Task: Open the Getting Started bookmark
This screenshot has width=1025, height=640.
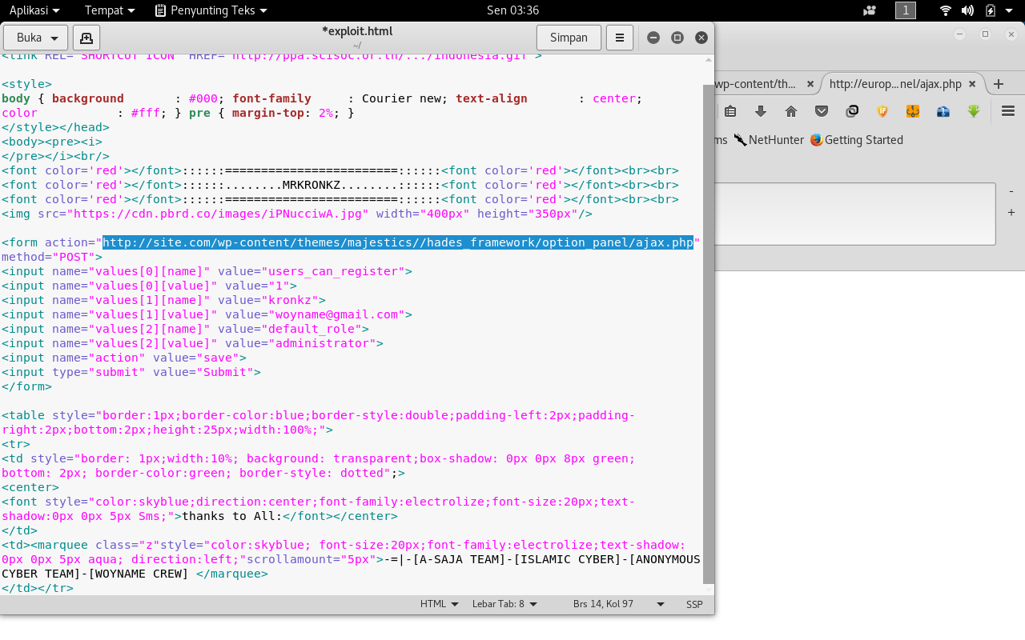Action: pyautogui.click(x=857, y=140)
